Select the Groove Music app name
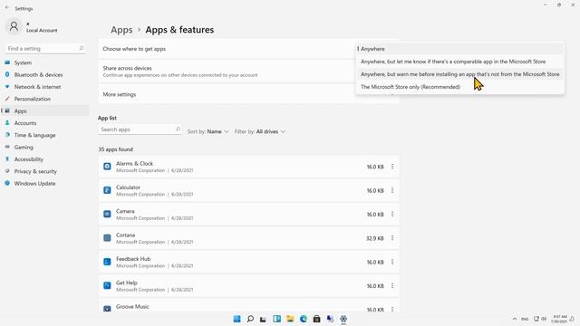 [132, 306]
